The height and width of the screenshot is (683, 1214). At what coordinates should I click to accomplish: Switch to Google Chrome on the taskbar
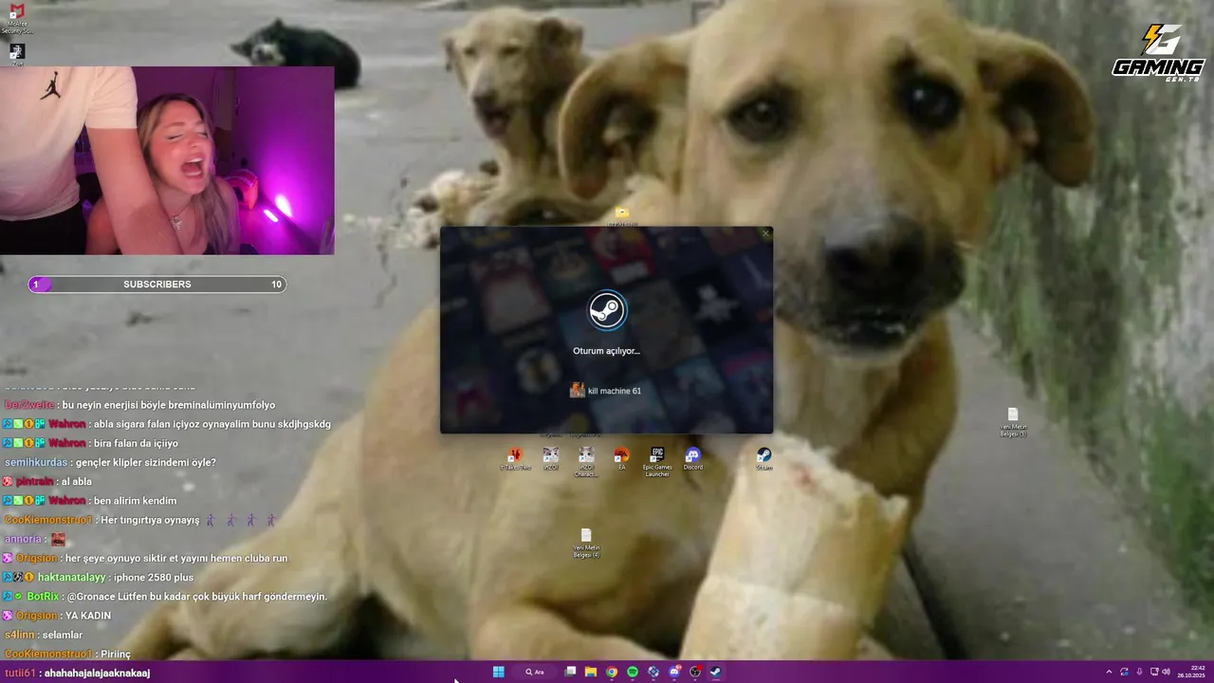tap(612, 672)
